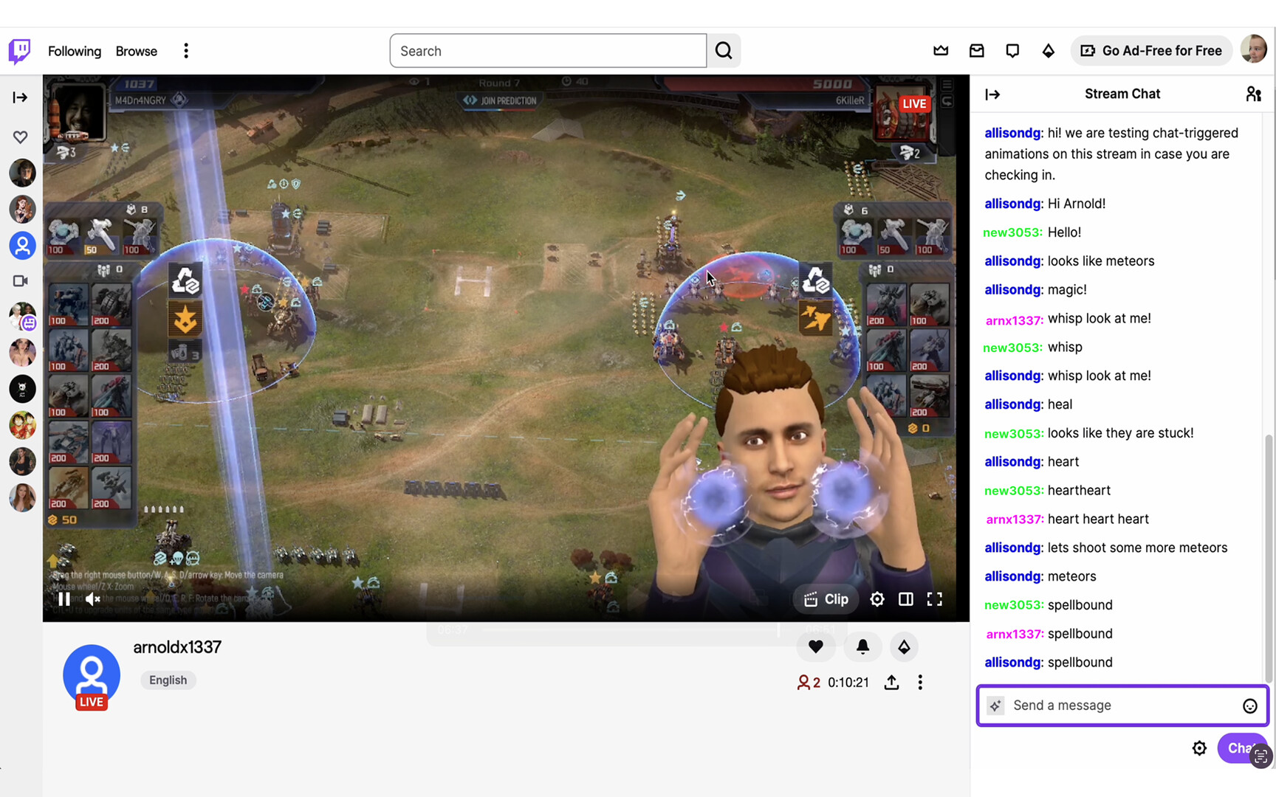Open the drops and rewards icon
The width and height of the screenshot is (1276, 797).
1049,50
